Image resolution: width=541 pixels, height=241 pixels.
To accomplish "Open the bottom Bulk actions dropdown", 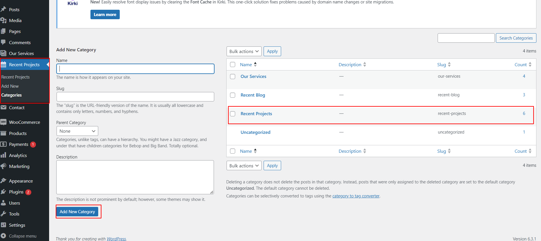I will click(244, 166).
